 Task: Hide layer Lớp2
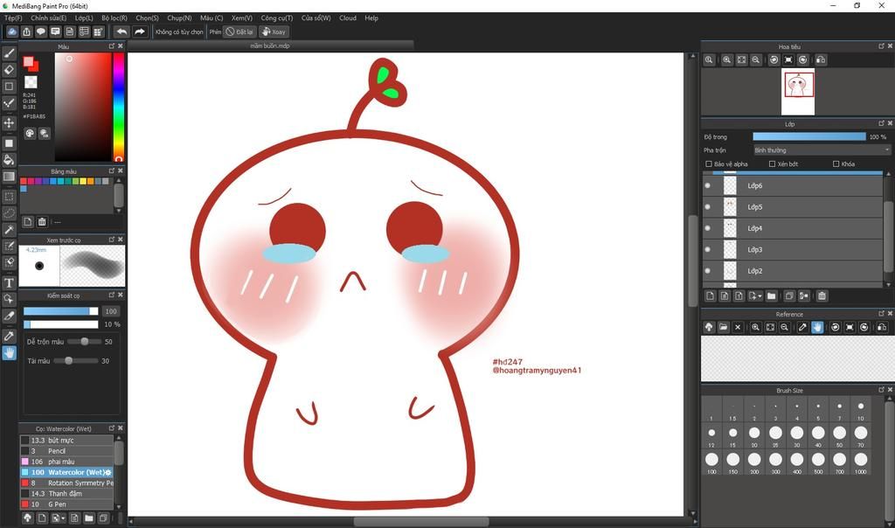[x=708, y=271]
